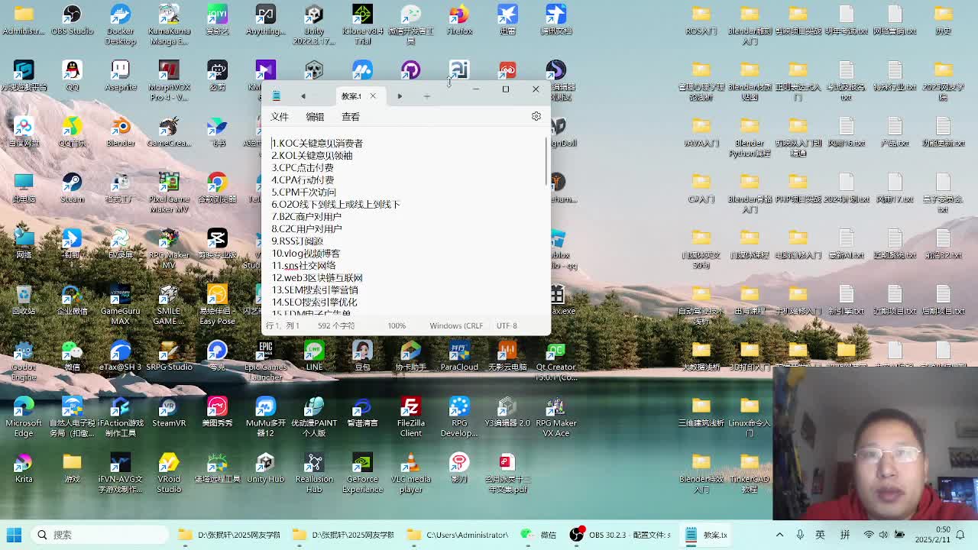Select the SteamVR desktop icon
Screen dimensions: 978x550
169,412
